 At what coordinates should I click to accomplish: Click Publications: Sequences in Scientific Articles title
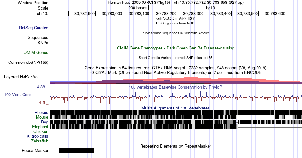coord(175,33)
